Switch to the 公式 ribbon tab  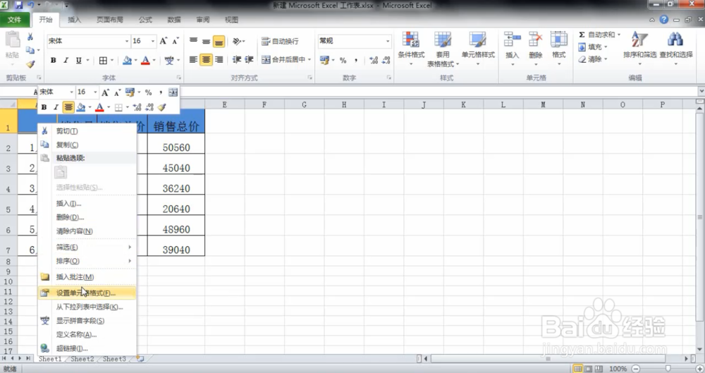click(145, 20)
